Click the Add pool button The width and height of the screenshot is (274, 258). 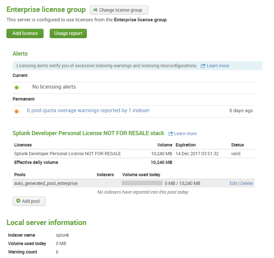29,201
